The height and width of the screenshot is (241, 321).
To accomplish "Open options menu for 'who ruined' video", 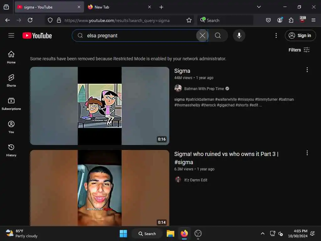I will (307, 153).
